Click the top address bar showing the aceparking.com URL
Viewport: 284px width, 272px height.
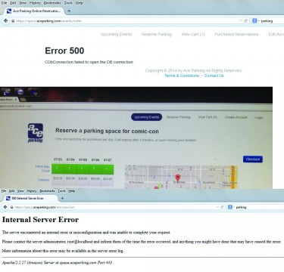click(126, 21)
